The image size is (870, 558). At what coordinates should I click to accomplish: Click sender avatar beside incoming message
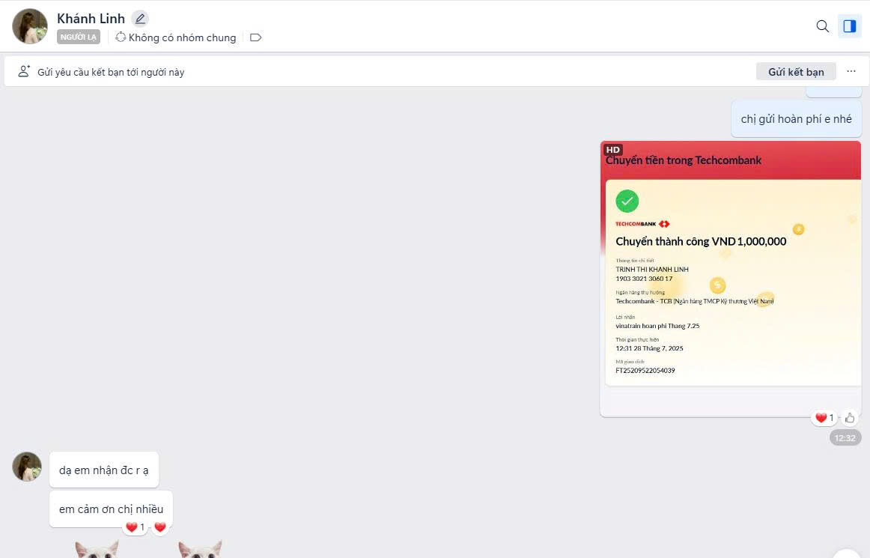tap(27, 467)
